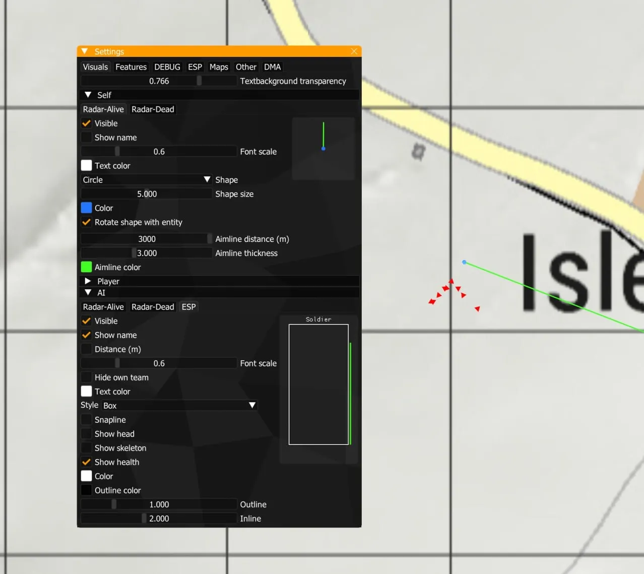The width and height of the screenshot is (644, 574).
Task: Select Radar-Alive tab under Self
Action: point(103,109)
